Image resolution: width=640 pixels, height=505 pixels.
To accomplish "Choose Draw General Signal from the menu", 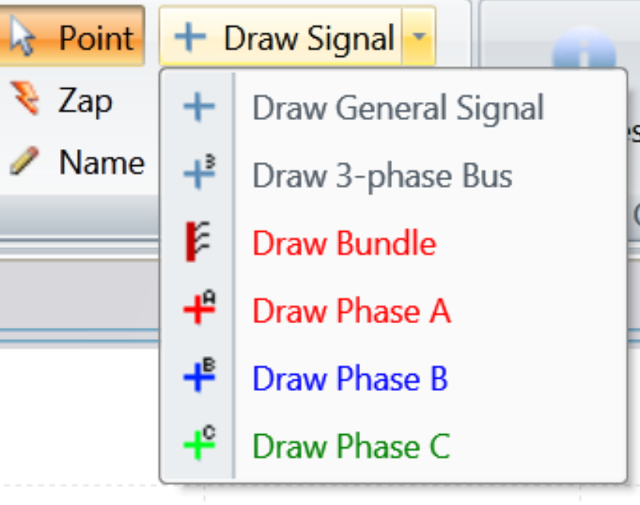I will [398, 109].
